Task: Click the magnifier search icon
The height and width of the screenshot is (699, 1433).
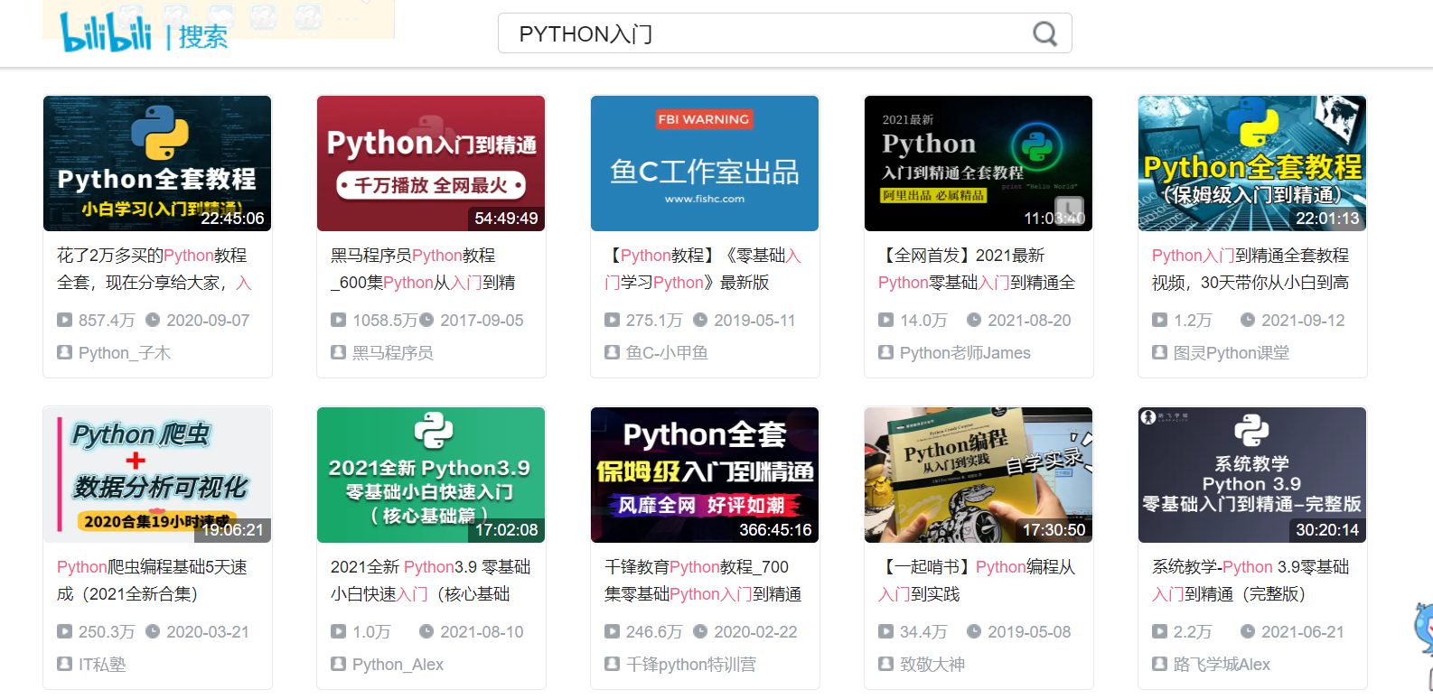Action: 1044,34
